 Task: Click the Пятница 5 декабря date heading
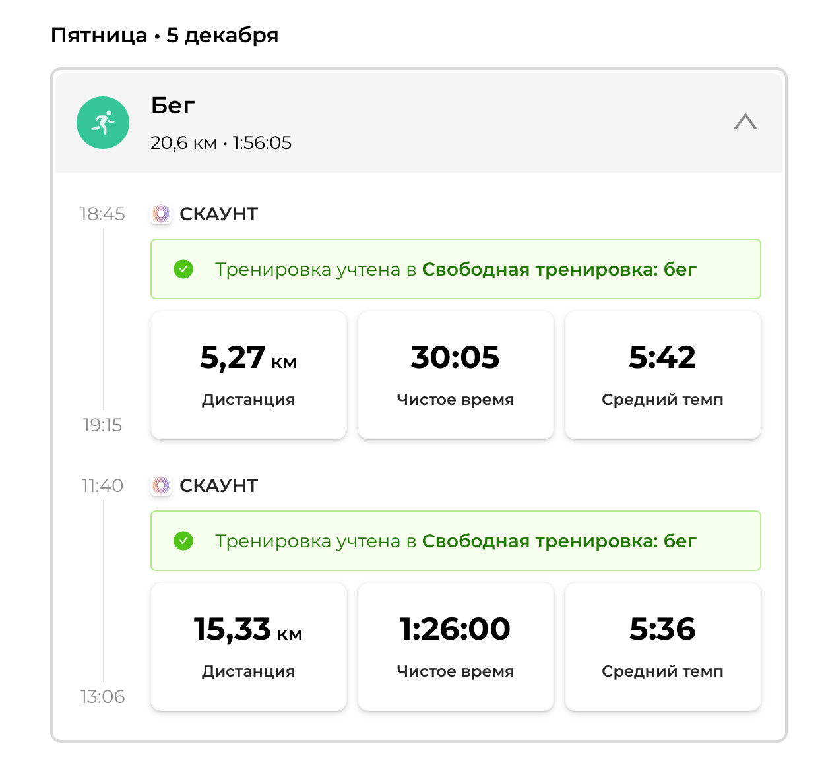point(165,35)
